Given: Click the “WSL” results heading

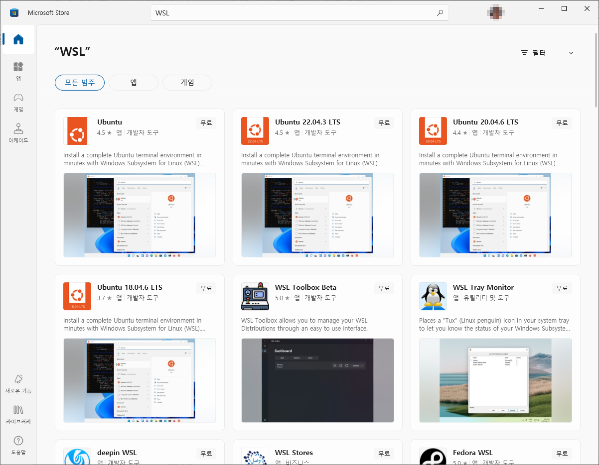Looking at the screenshot, I should (x=72, y=52).
